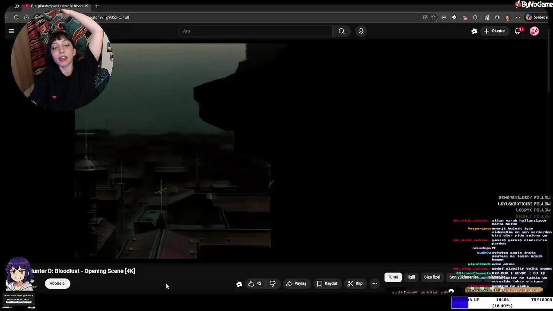Viewport: 553px width, 311px height.
Task: Click the calendar extension icon in toolbar
Action: click(465, 17)
